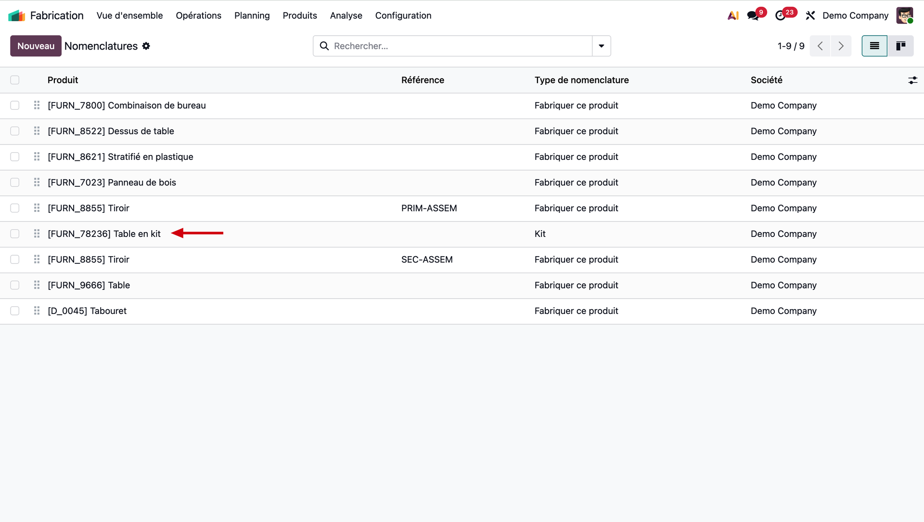Open the messages chat icon
924x522 pixels.
[x=753, y=15]
